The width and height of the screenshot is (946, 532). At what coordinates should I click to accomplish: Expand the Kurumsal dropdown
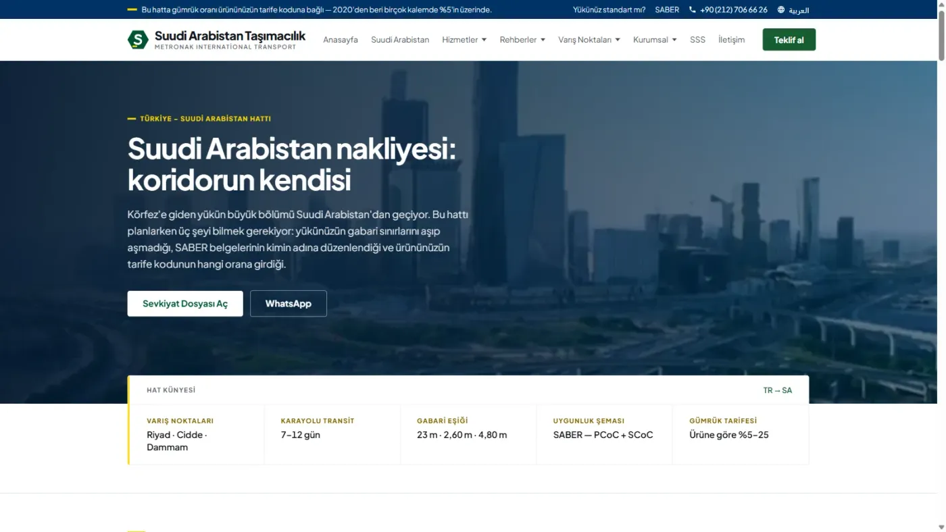[655, 40]
